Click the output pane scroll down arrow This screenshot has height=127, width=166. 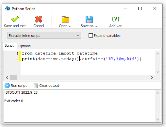click(x=158, y=119)
